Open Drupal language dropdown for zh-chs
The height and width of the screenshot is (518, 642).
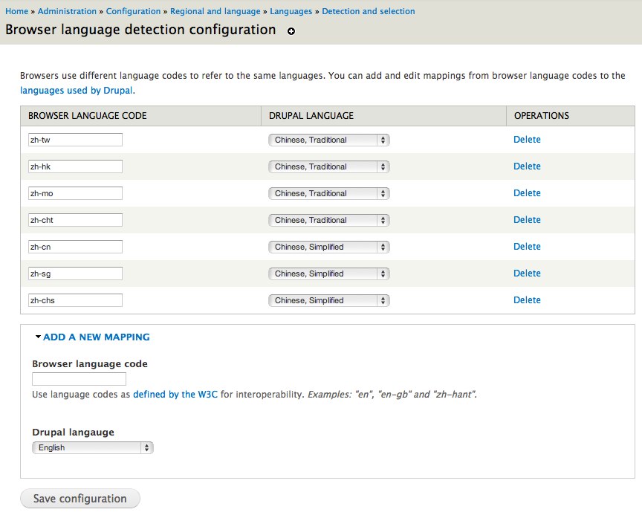(x=328, y=300)
